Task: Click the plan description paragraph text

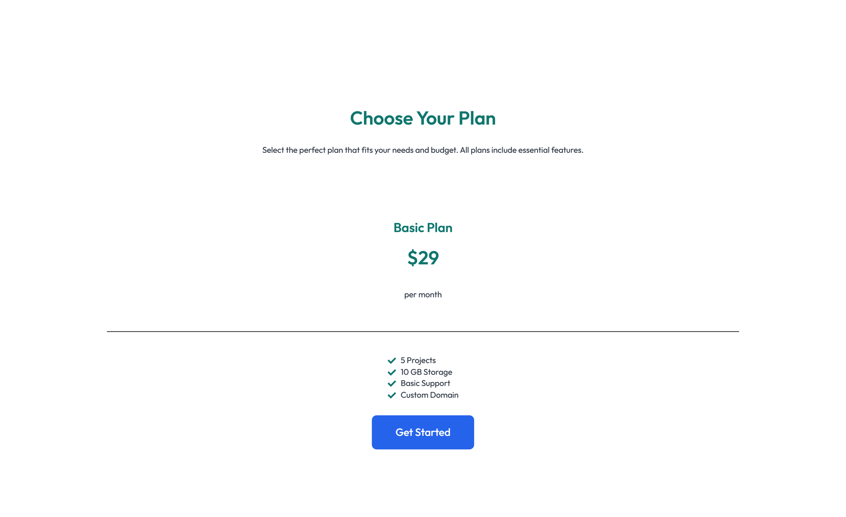Action: [x=422, y=150]
